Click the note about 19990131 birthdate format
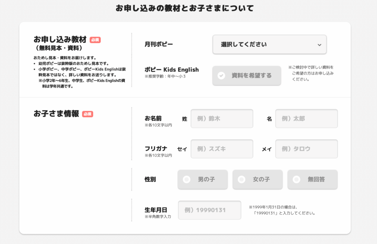The height and width of the screenshot is (244, 377). (x=282, y=210)
